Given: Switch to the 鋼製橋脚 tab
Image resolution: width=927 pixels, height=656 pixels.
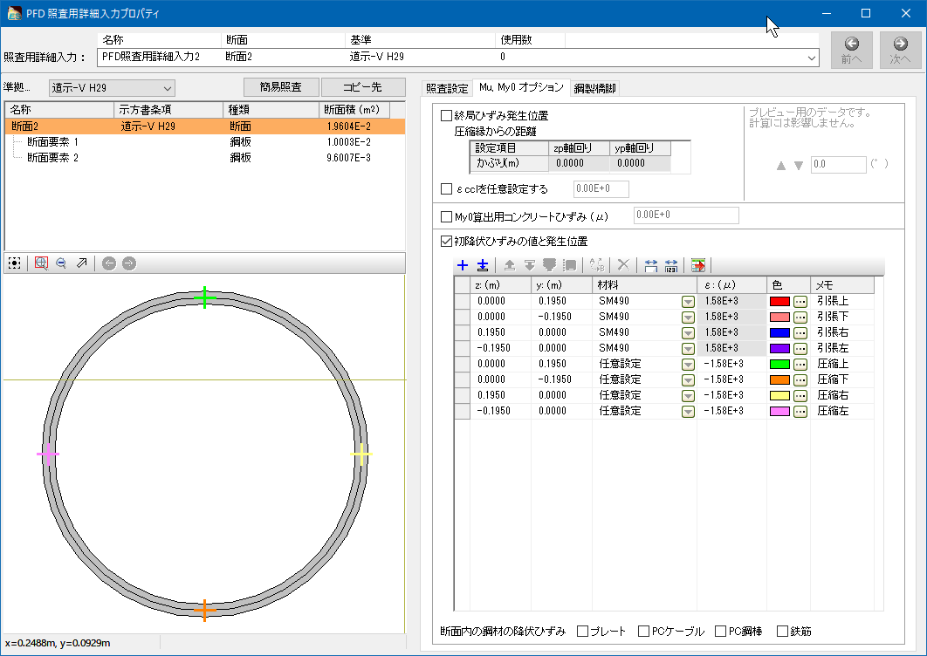Looking at the screenshot, I should click(x=594, y=88).
